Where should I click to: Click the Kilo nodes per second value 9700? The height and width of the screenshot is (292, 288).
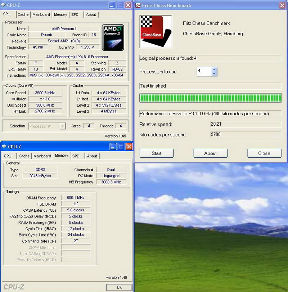tap(246, 134)
